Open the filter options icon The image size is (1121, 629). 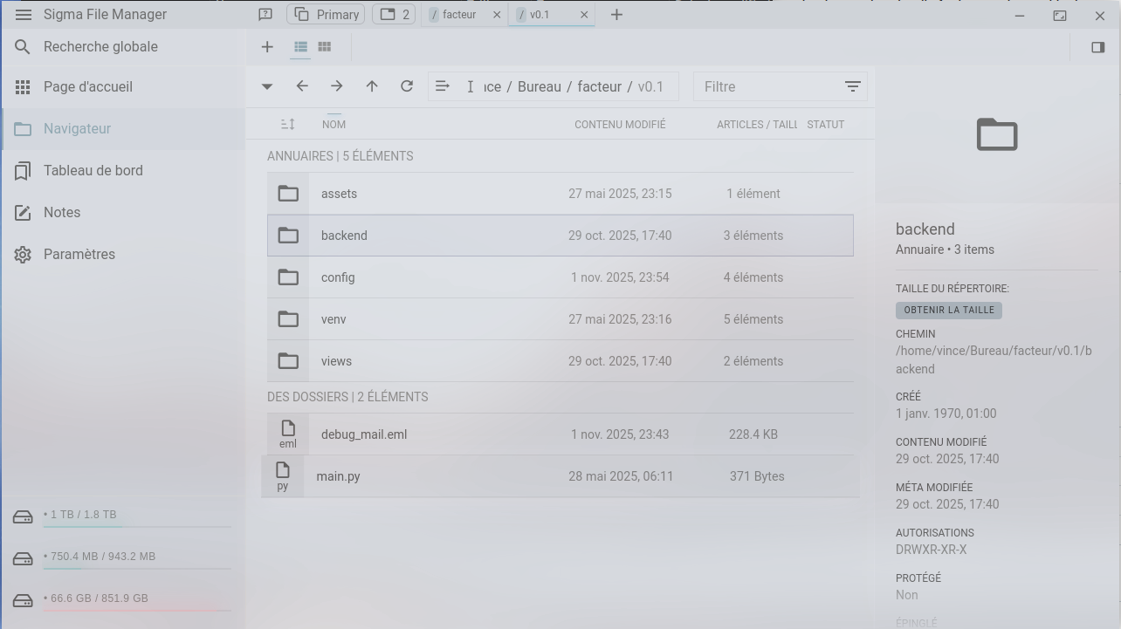(x=852, y=86)
